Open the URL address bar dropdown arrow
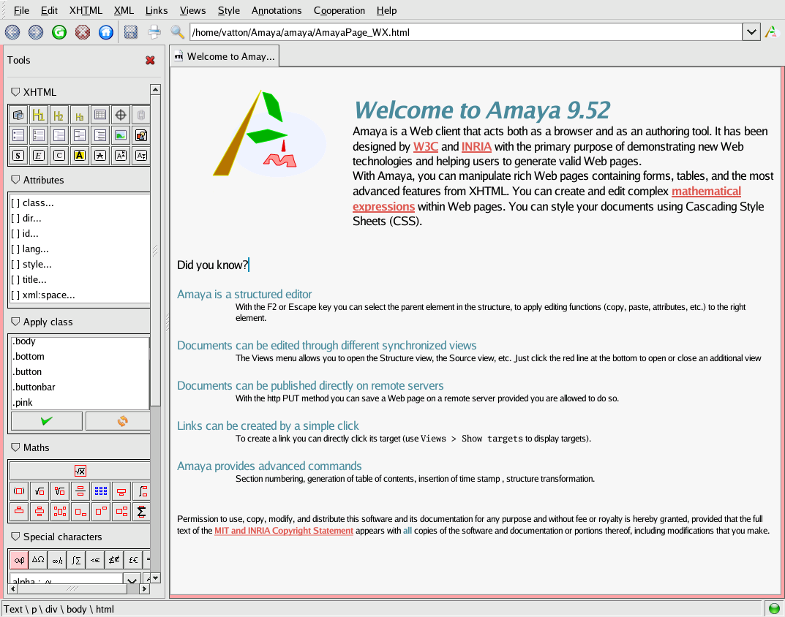 pos(751,32)
